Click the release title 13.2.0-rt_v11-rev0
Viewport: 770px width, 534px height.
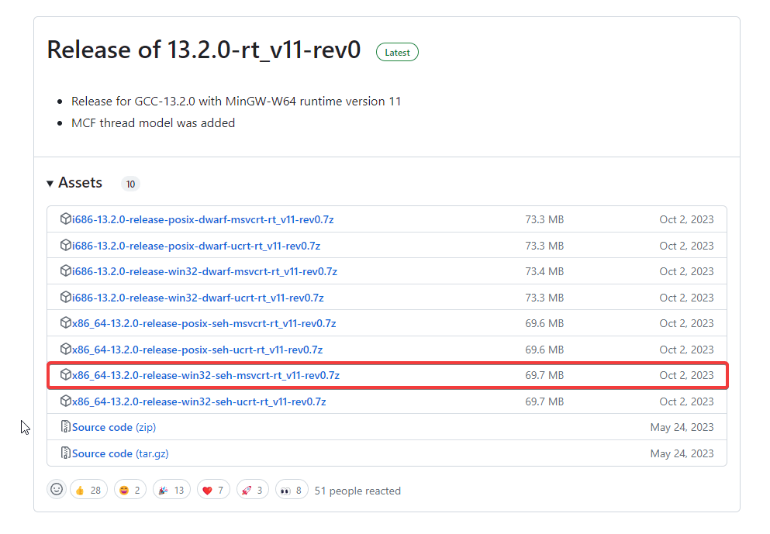(x=204, y=50)
